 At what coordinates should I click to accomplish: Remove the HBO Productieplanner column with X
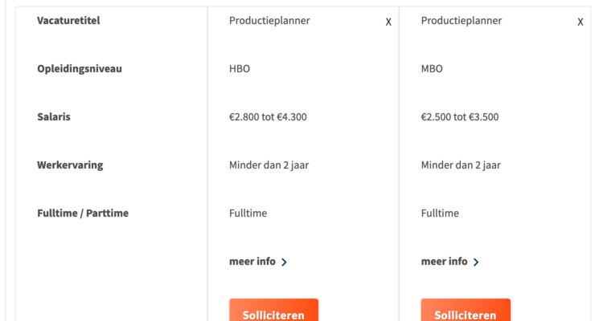388,22
